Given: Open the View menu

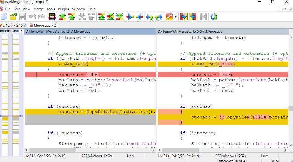Looking at the screenshot, I should (x=26, y=9).
